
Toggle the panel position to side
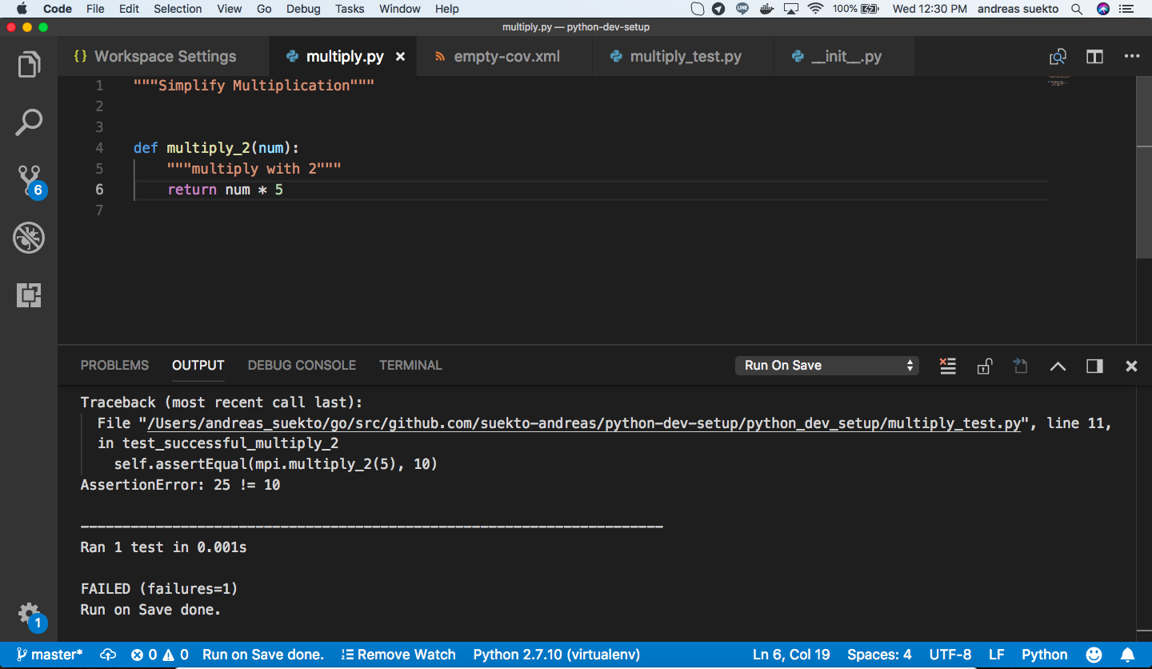[x=1094, y=366]
